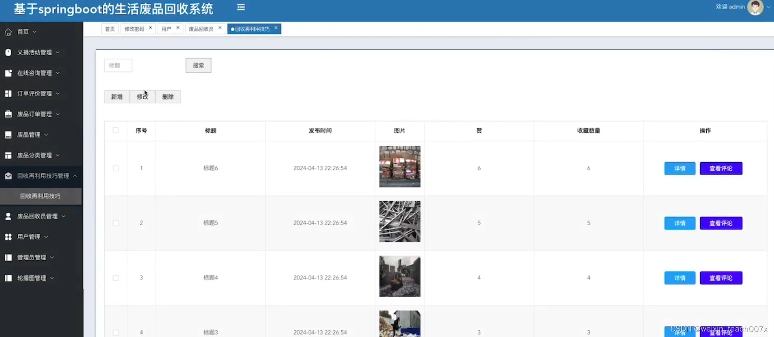
Task: Expand 在线咨询管理 menu
Action: [x=58, y=73]
